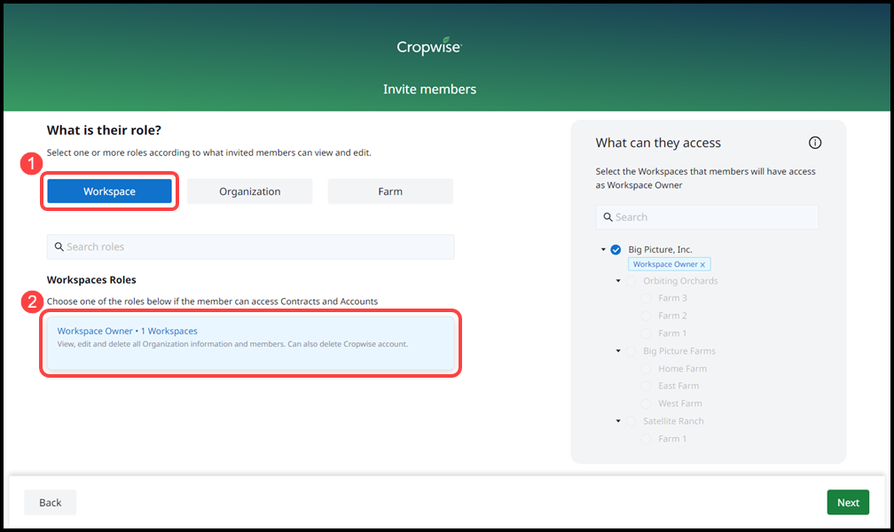This screenshot has width=894, height=532.
Task: Select the Orbiting Orchards checkbox
Action: point(631,280)
